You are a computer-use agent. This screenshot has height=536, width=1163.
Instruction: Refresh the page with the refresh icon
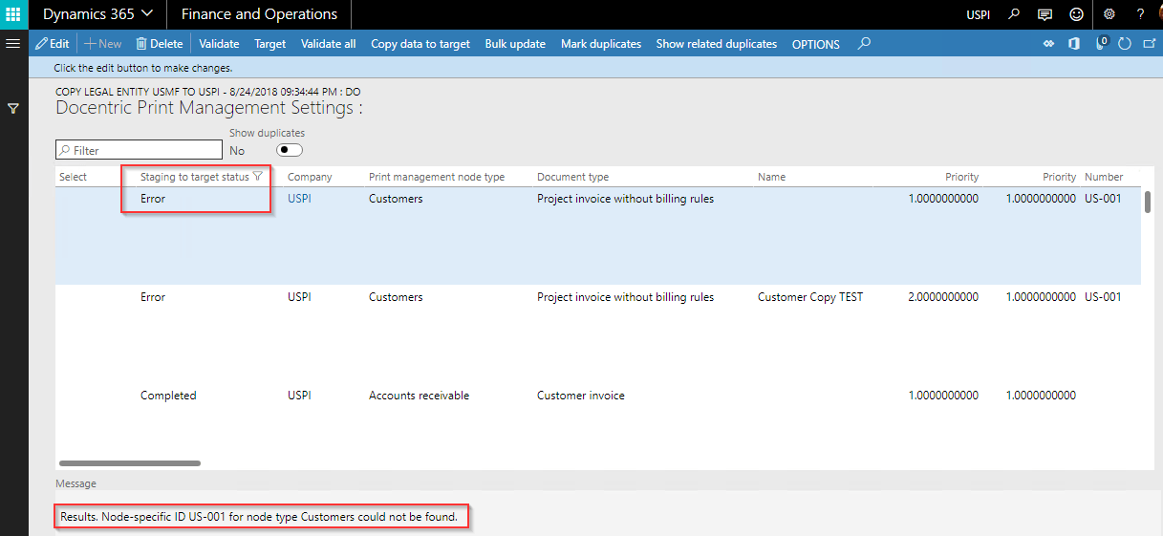pos(1125,44)
